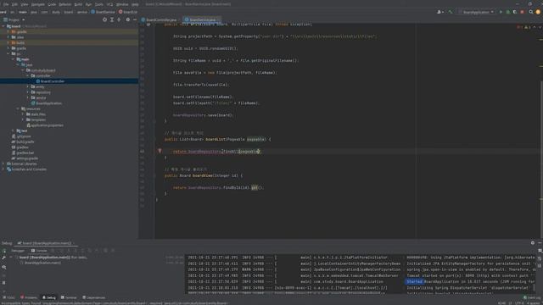Click the inspect magnifier icon in Debug sidebar

3,268
